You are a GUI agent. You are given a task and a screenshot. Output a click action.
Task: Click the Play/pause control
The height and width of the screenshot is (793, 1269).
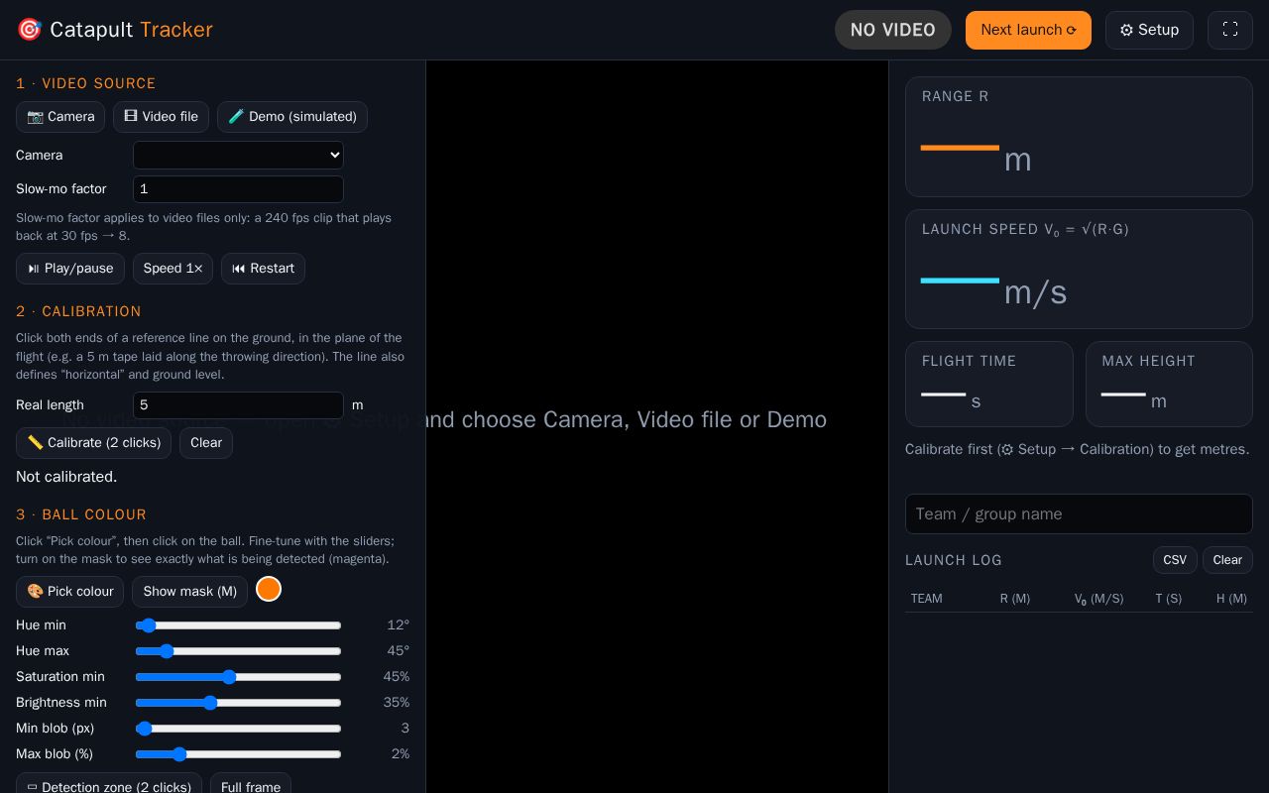point(70,269)
